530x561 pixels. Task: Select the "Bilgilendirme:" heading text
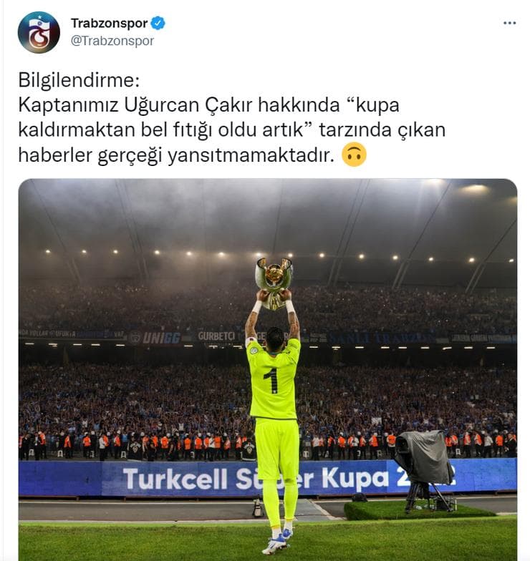(x=79, y=80)
